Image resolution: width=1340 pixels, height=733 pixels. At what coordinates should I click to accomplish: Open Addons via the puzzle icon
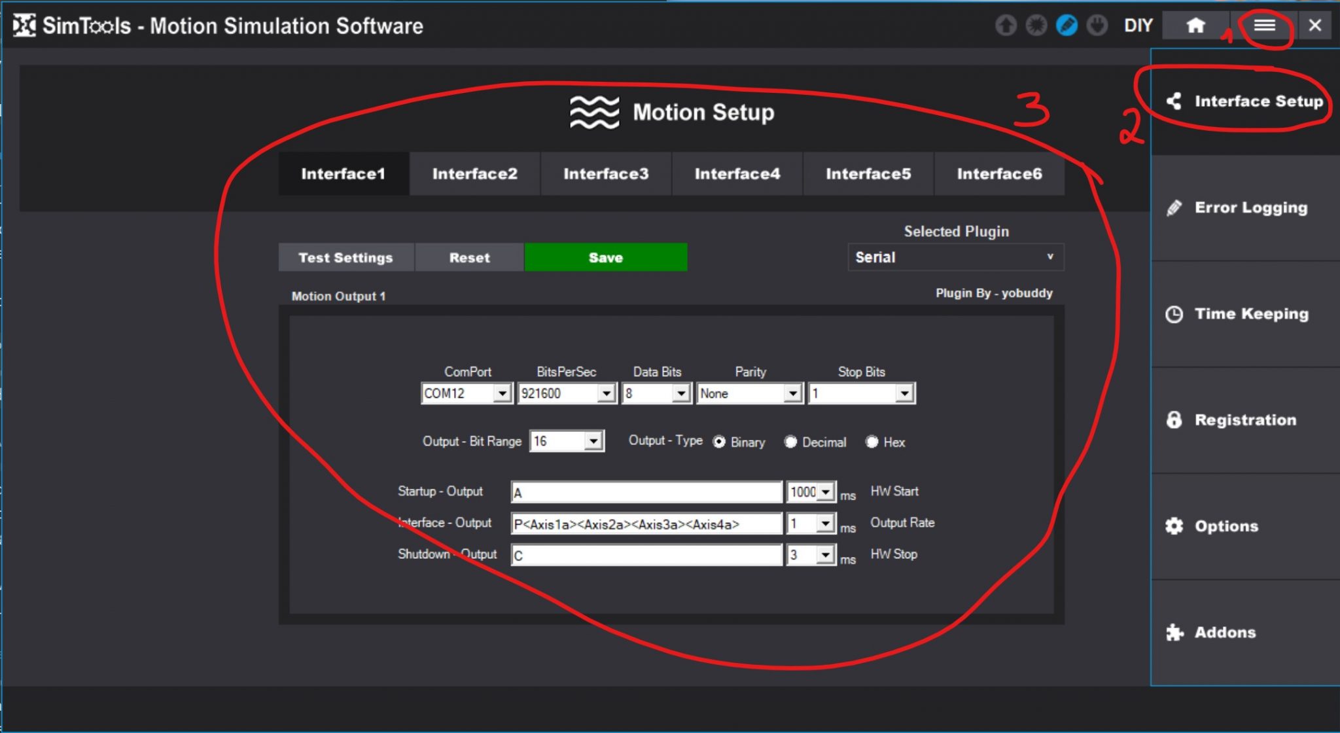point(1174,632)
